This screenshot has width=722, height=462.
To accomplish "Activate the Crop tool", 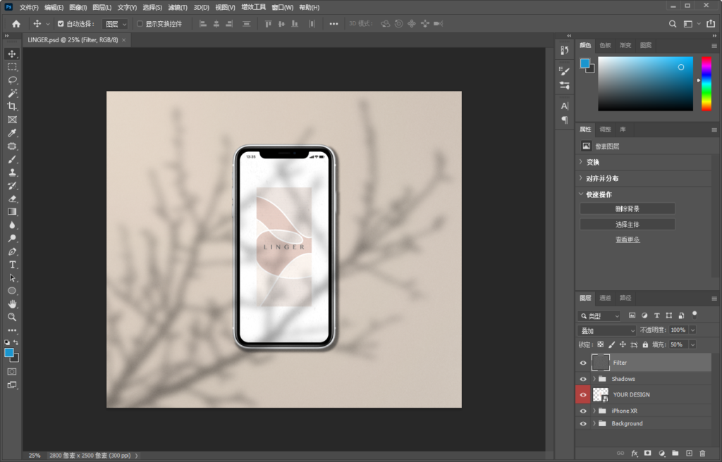I will (x=12, y=106).
